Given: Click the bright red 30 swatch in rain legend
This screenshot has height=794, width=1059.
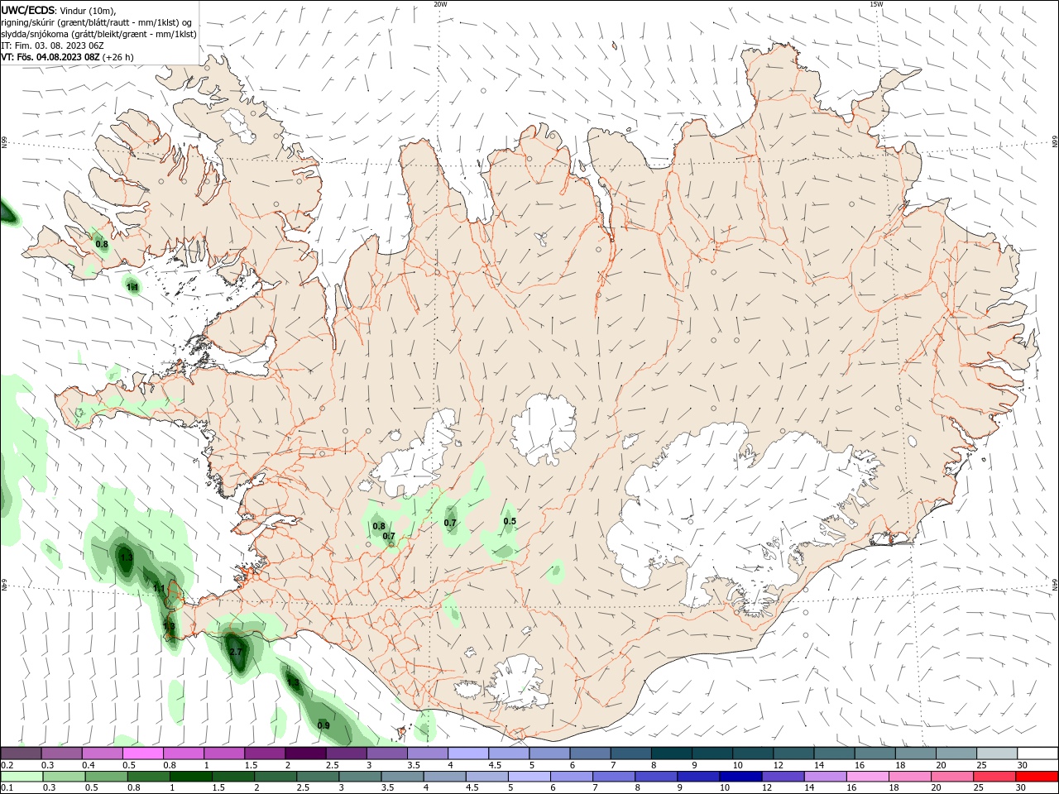Looking at the screenshot, I should [1037, 777].
